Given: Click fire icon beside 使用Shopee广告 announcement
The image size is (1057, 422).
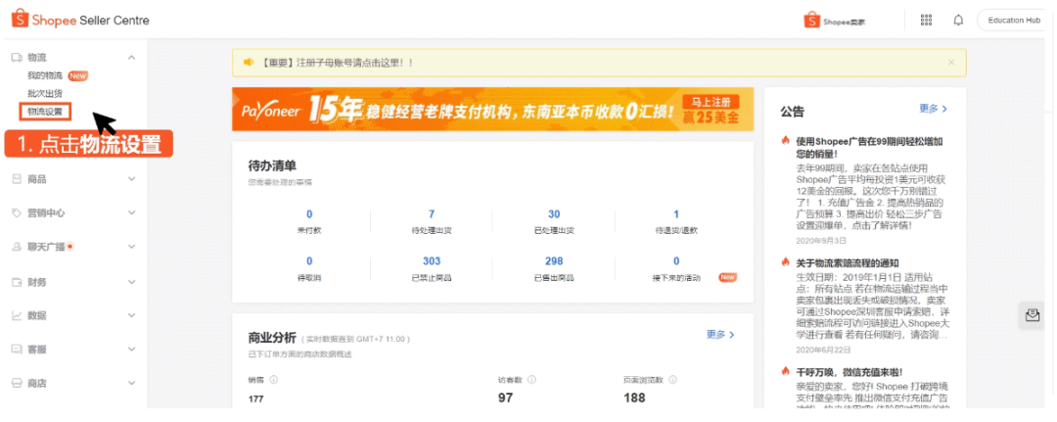Looking at the screenshot, I should click(x=785, y=141).
